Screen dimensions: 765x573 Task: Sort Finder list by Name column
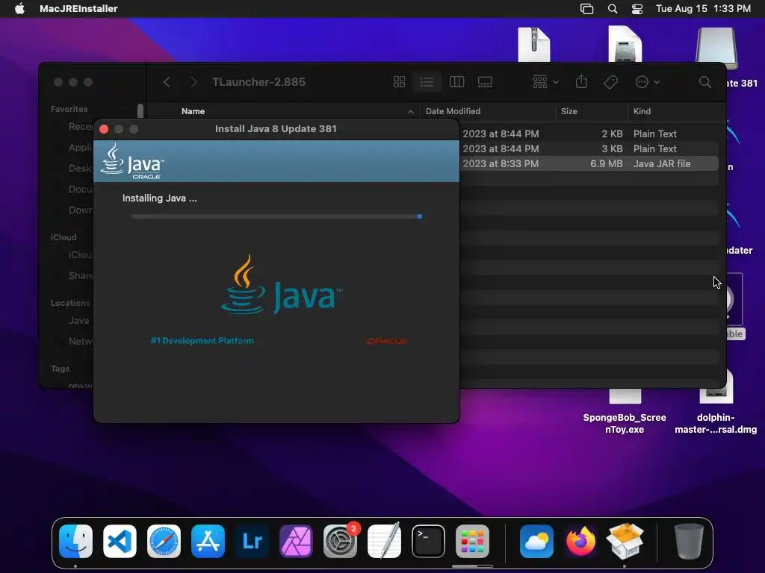pyautogui.click(x=193, y=111)
